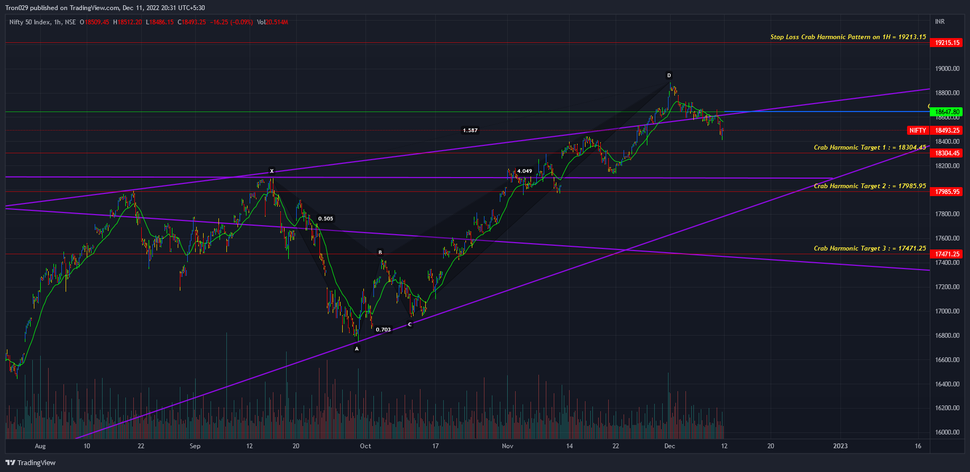Click the Oct label on the time axis
The width and height of the screenshot is (970, 472).
click(x=365, y=446)
